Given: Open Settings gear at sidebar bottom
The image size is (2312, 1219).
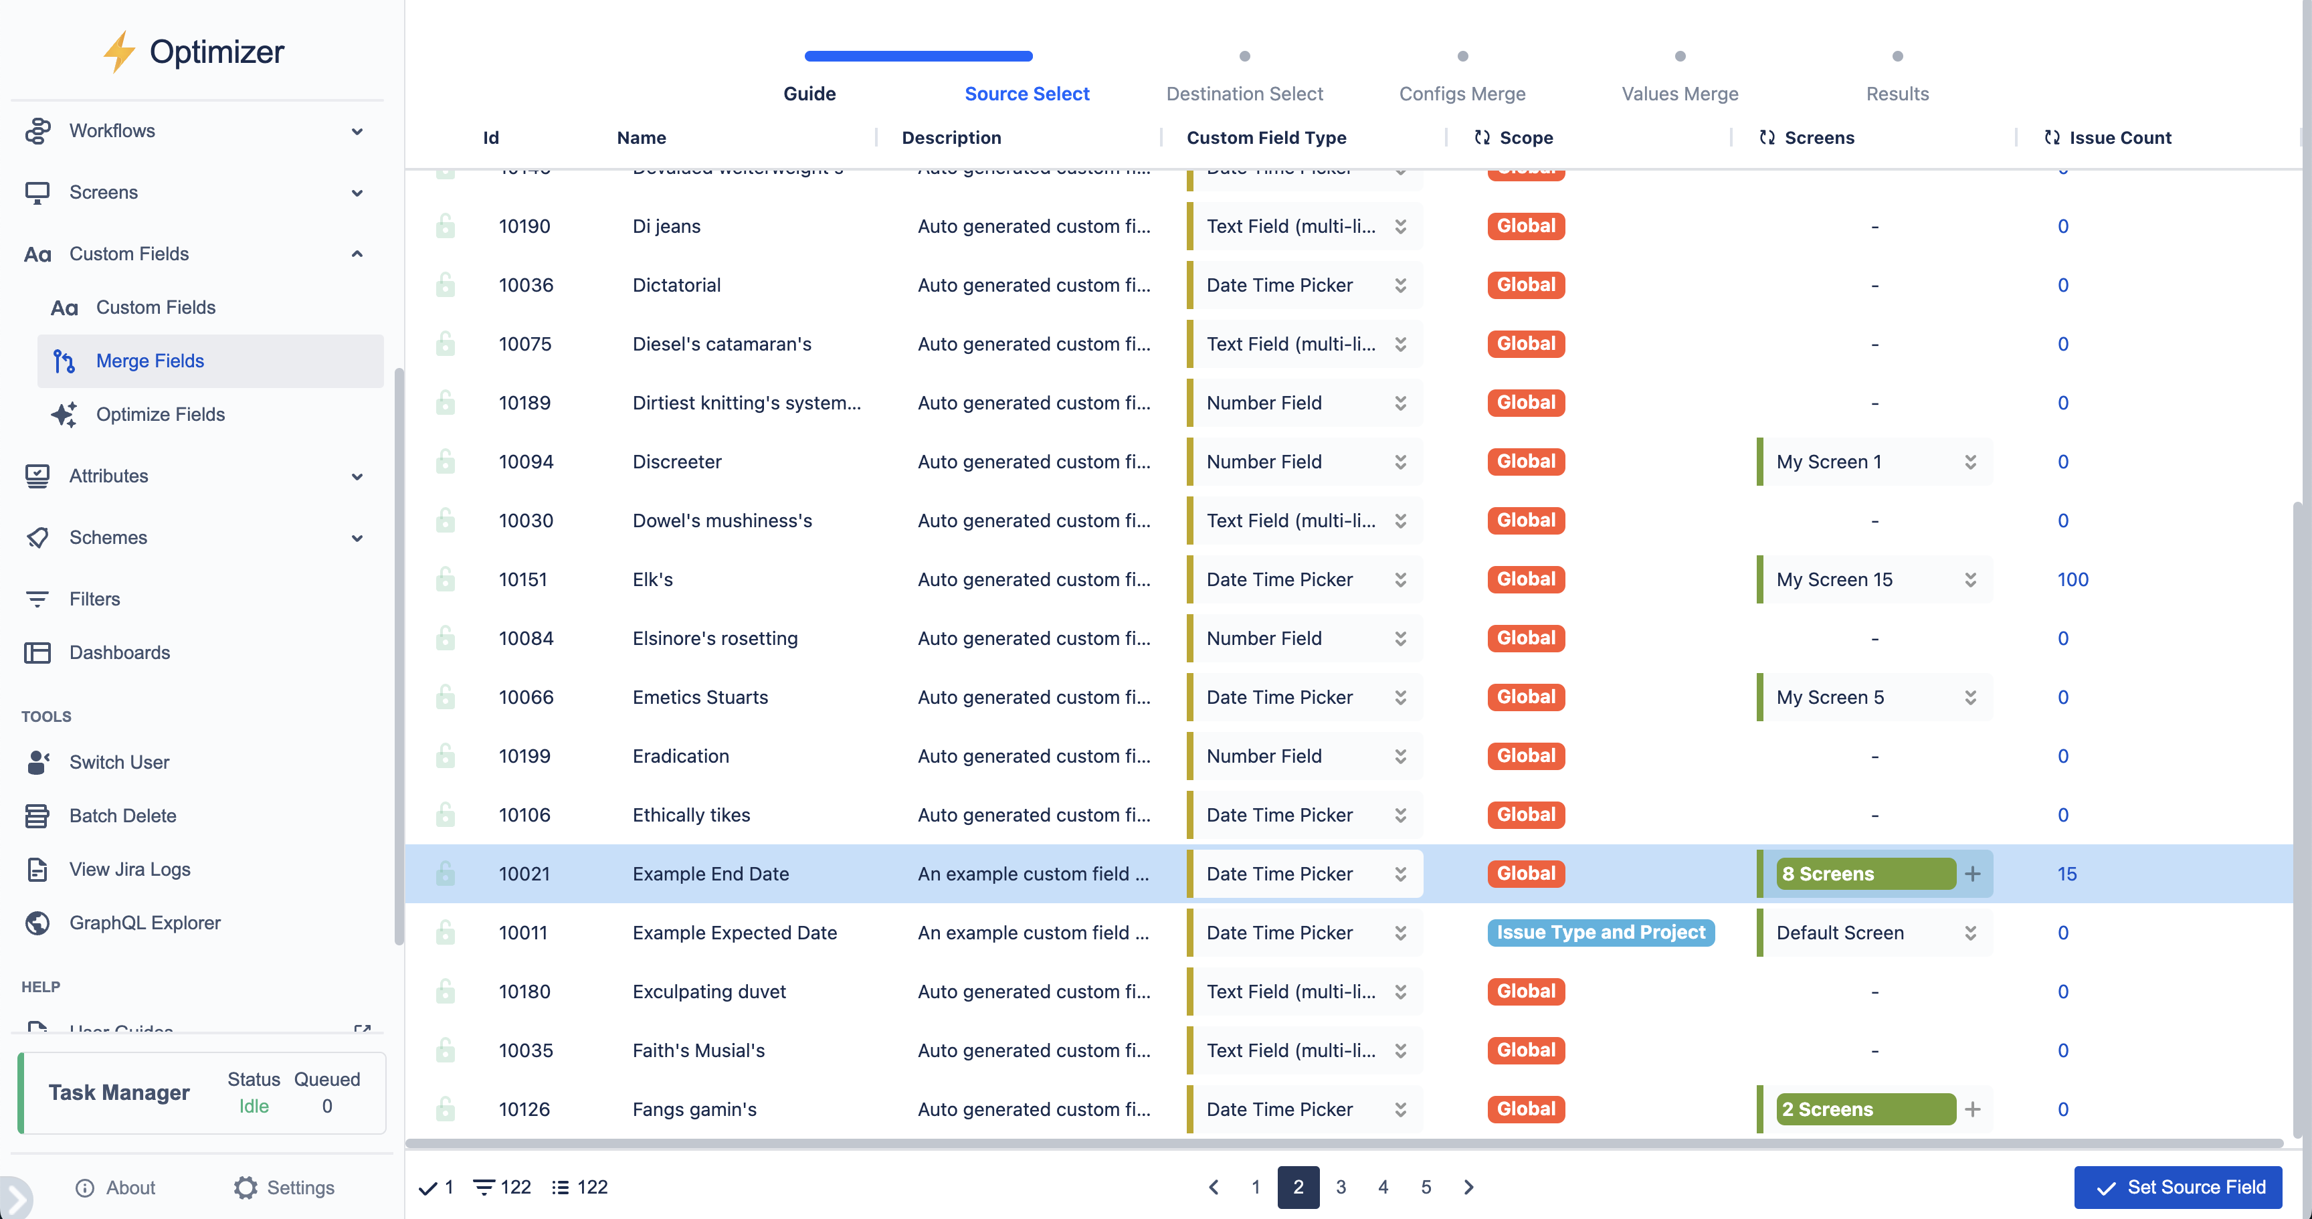Looking at the screenshot, I should click(245, 1188).
